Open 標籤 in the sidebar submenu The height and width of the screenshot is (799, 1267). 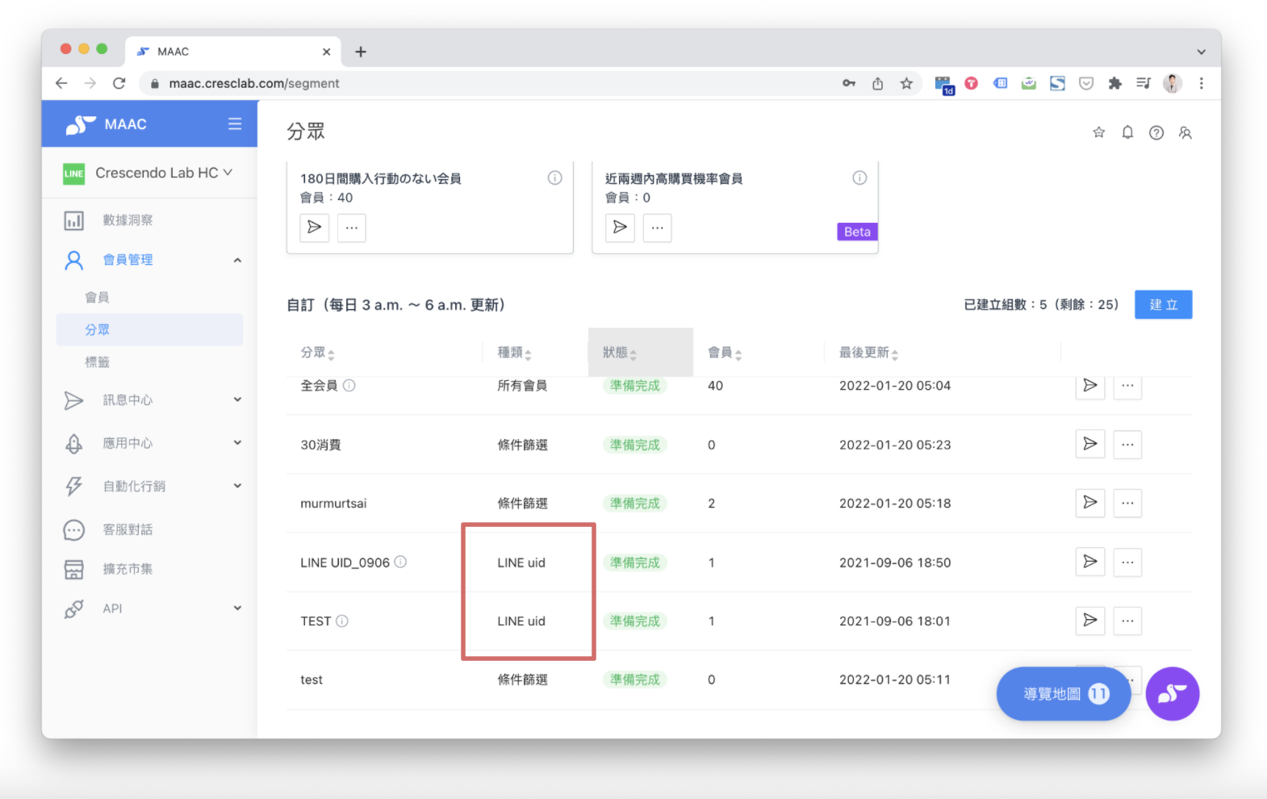pyautogui.click(x=98, y=362)
